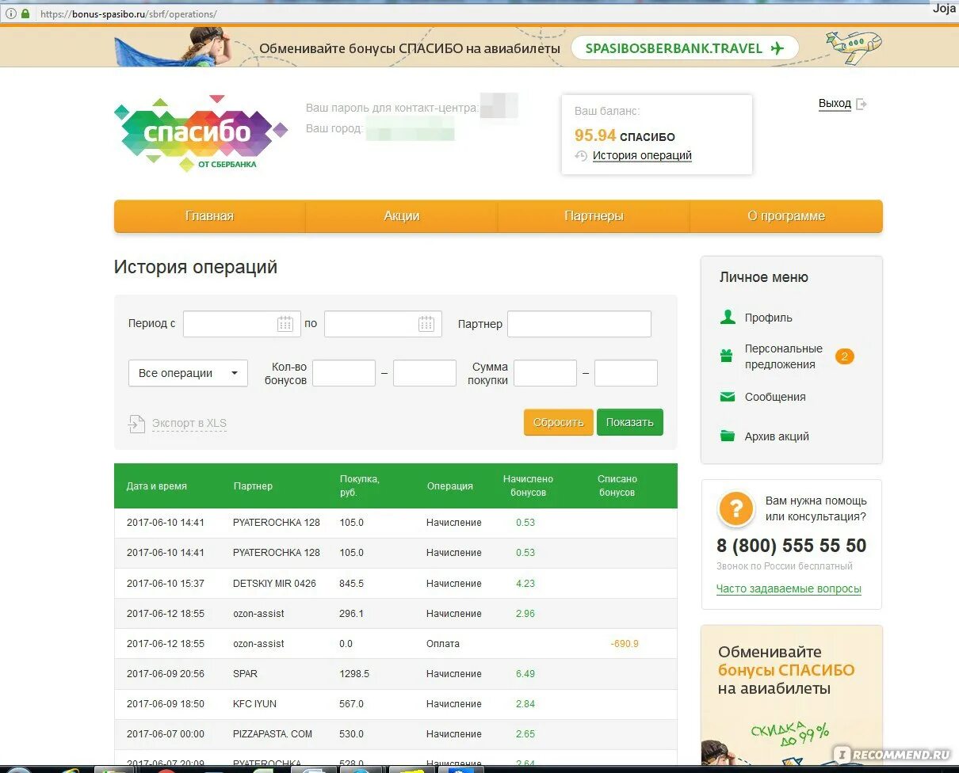Screen dimensions: 959x773
Task: Click the SPAR partner cell
Action: [245, 674]
